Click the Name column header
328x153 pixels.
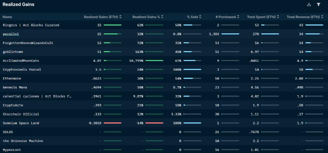(7, 17)
